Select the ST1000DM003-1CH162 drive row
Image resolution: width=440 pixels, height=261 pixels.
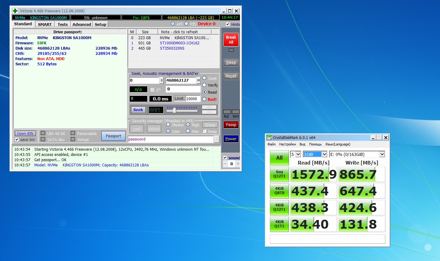pyautogui.click(x=173, y=43)
